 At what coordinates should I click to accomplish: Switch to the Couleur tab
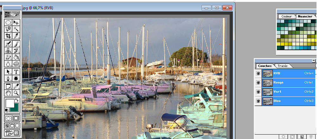[x=286, y=17]
